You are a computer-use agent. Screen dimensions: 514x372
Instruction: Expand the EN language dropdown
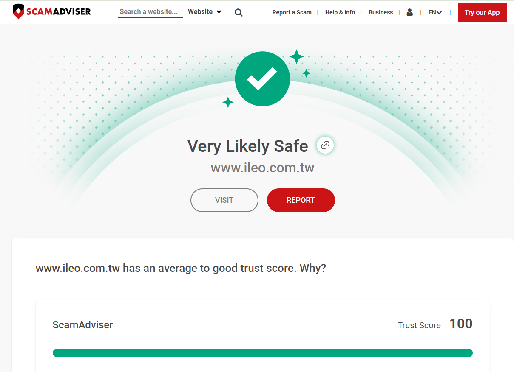(x=434, y=12)
